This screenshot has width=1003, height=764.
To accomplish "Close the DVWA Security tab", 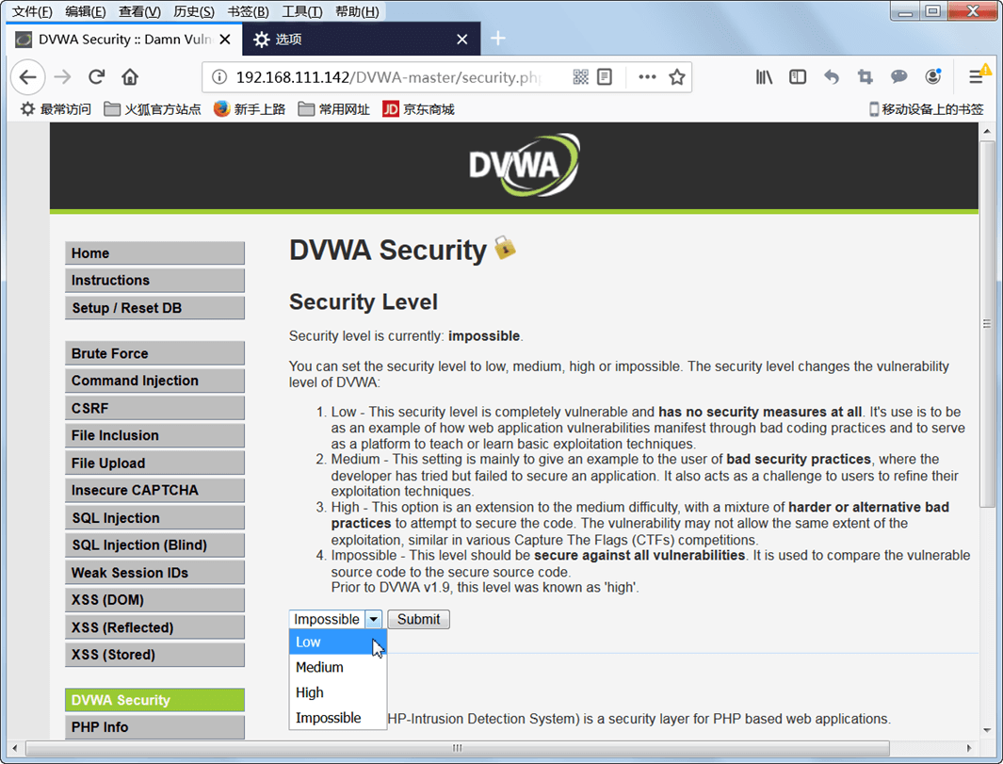I will pos(225,40).
